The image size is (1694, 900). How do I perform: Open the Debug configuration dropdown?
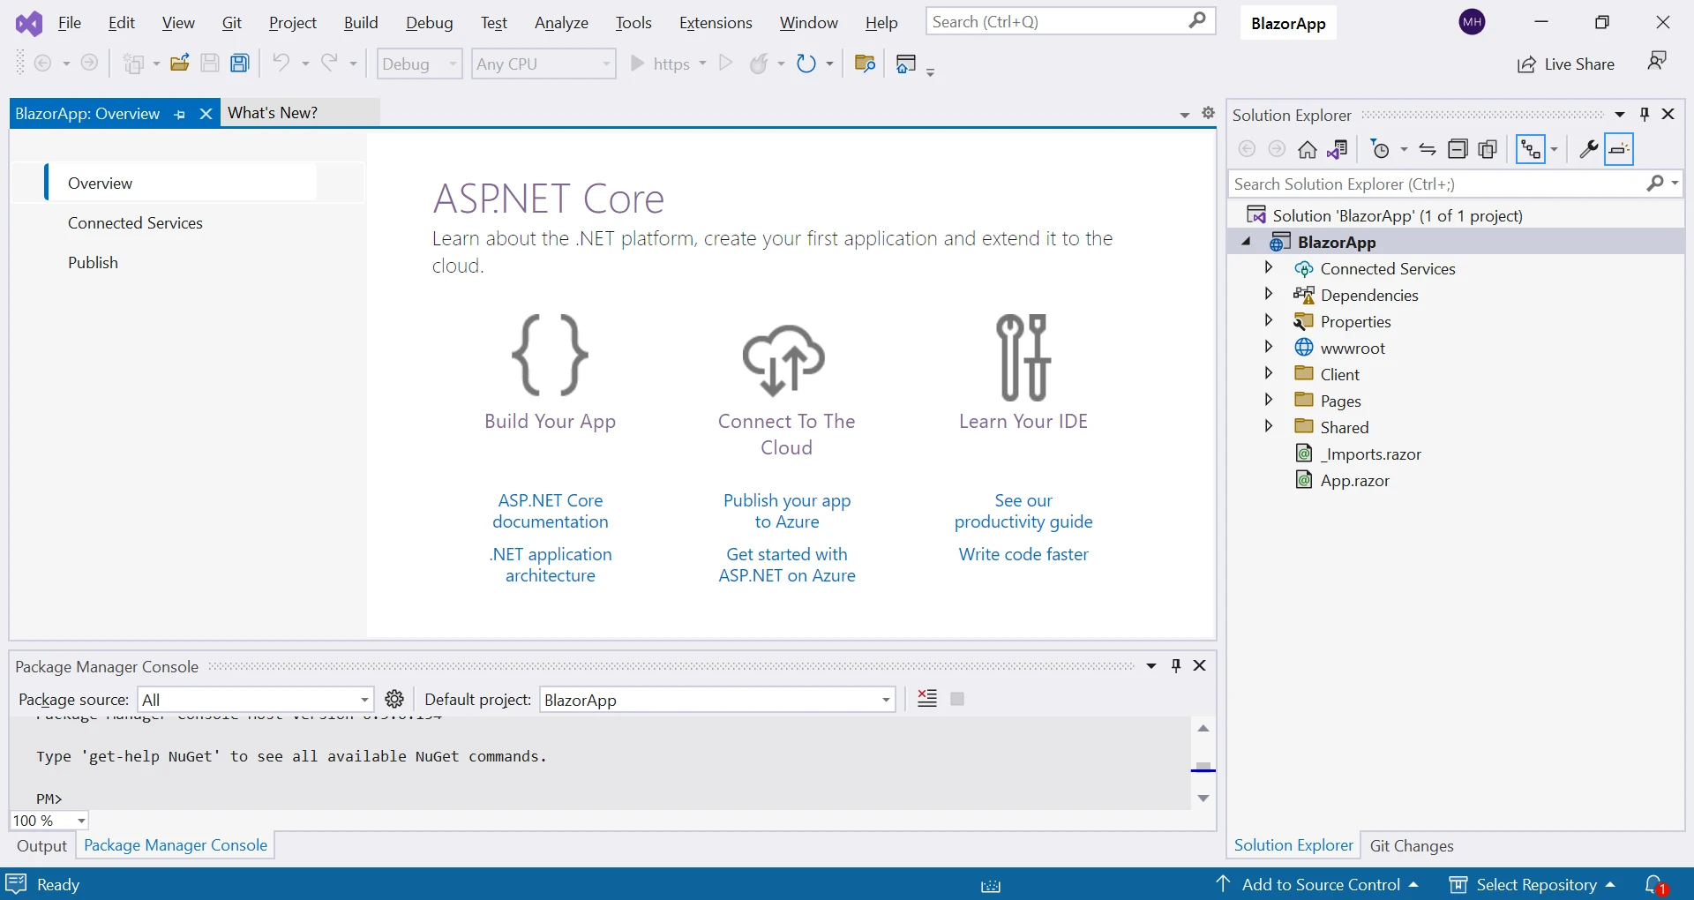point(419,64)
